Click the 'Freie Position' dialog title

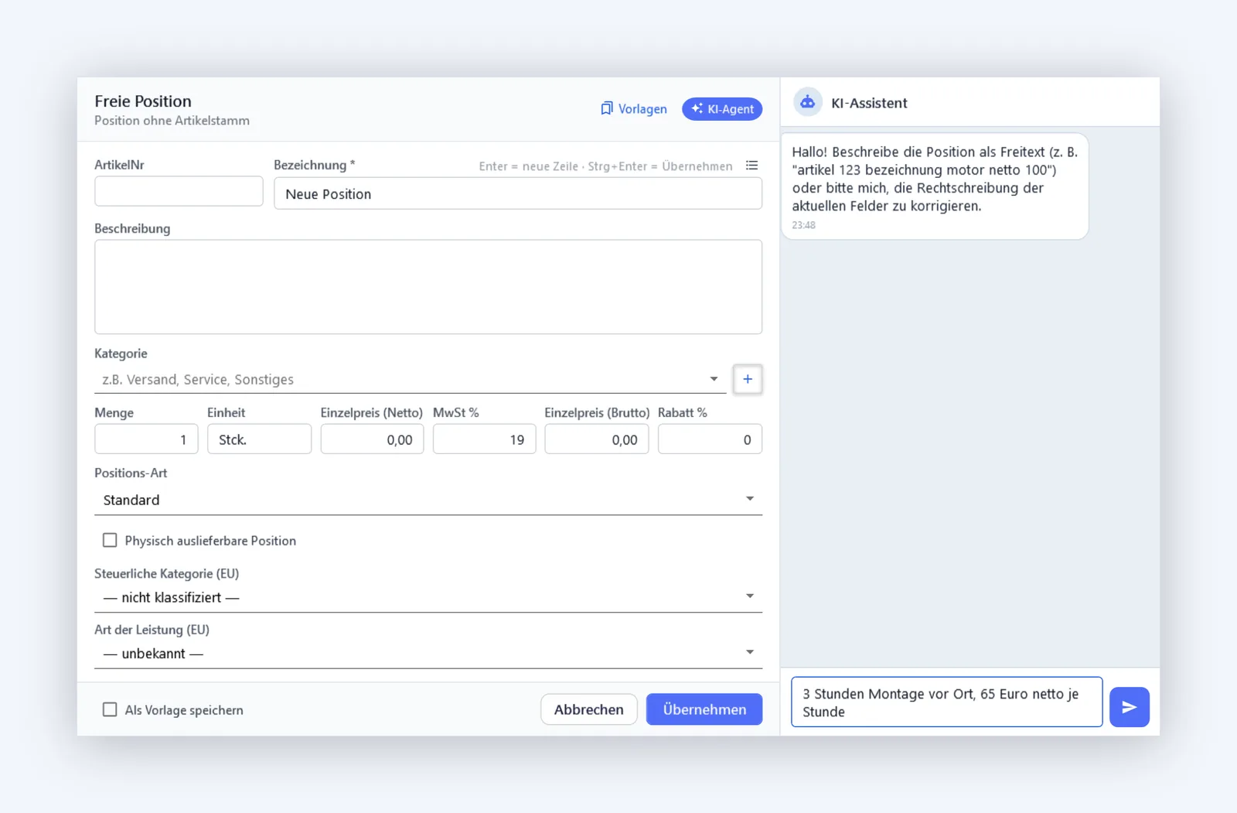click(x=143, y=101)
